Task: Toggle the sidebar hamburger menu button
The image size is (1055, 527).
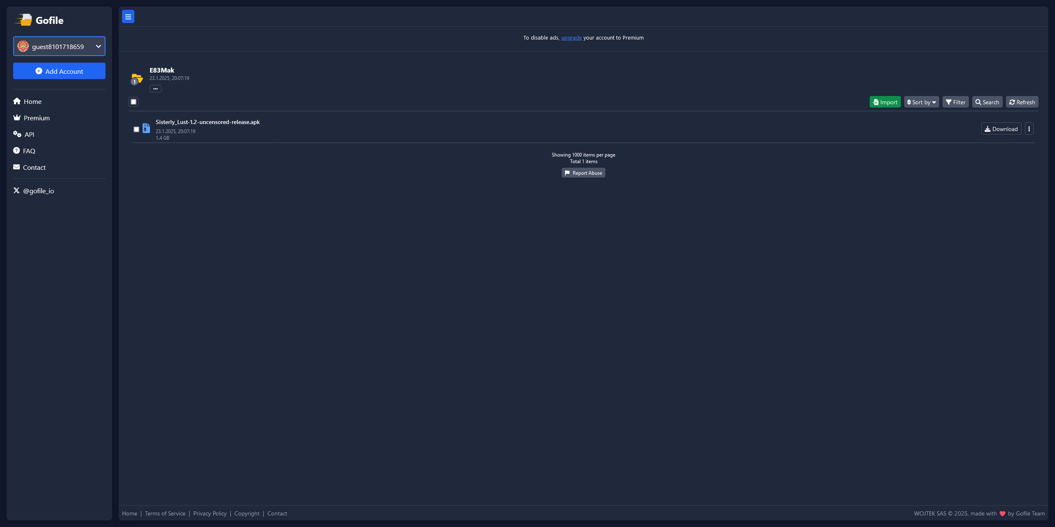Action: tap(128, 17)
